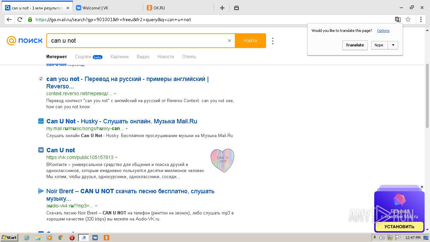Close the Mail.ru browser ad popup

click(x=422, y=187)
